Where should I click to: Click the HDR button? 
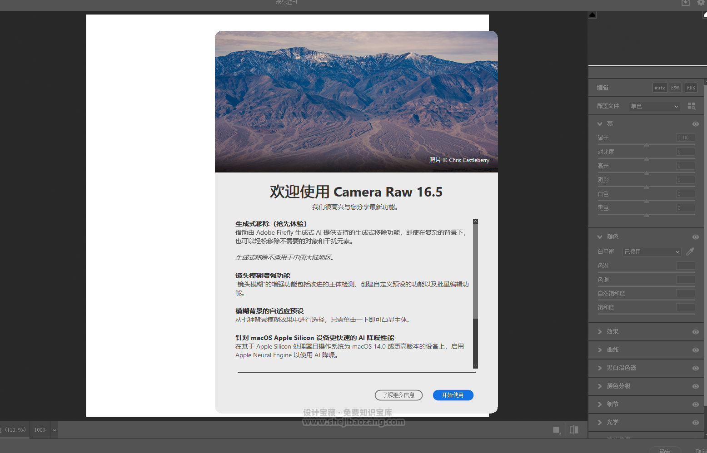pos(691,88)
